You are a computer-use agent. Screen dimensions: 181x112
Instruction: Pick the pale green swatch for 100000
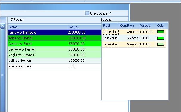161,44
